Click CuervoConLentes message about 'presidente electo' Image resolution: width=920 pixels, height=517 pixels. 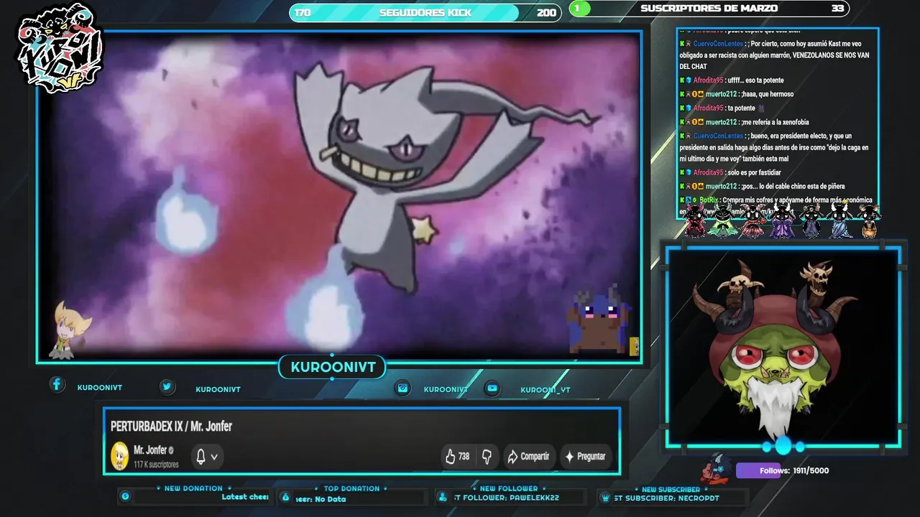(x=775, y=147)
